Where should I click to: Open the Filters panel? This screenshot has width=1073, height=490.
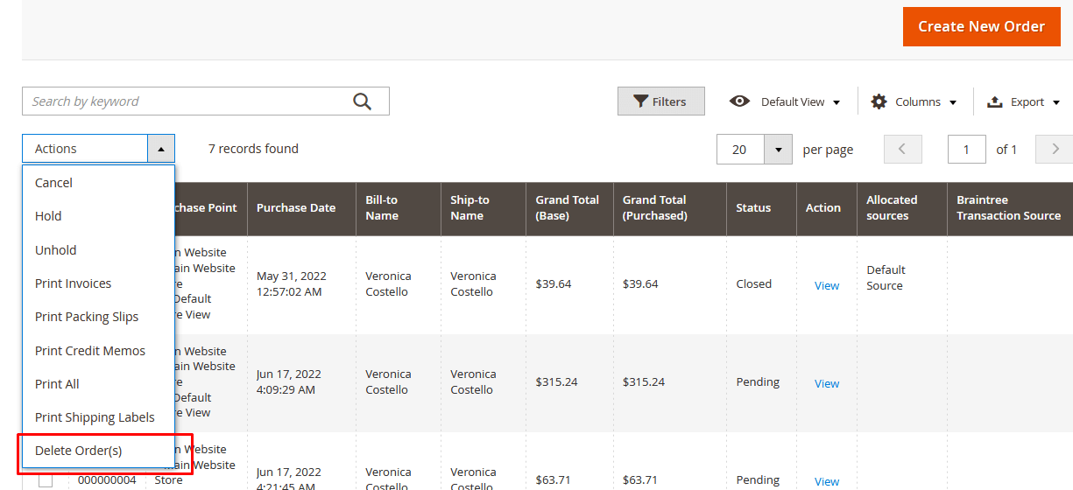(660, 101)
